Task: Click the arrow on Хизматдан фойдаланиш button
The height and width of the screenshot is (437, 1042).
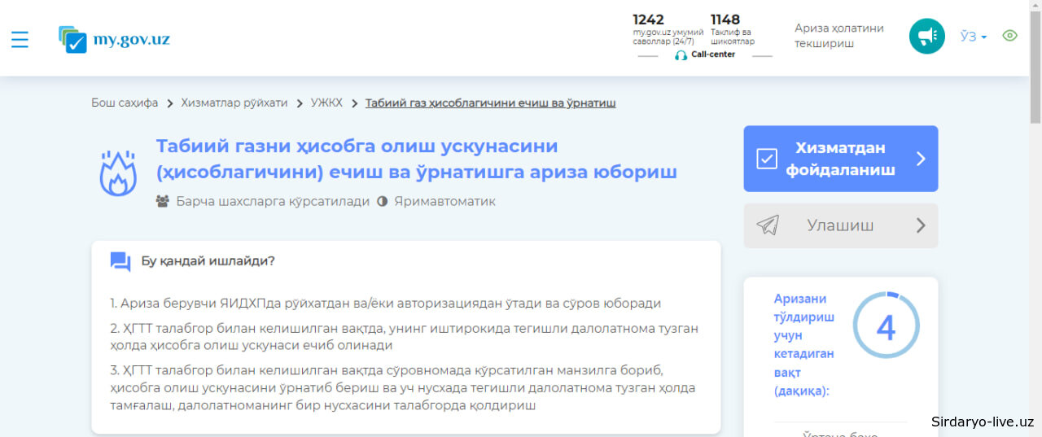Action: coord(921,159)
